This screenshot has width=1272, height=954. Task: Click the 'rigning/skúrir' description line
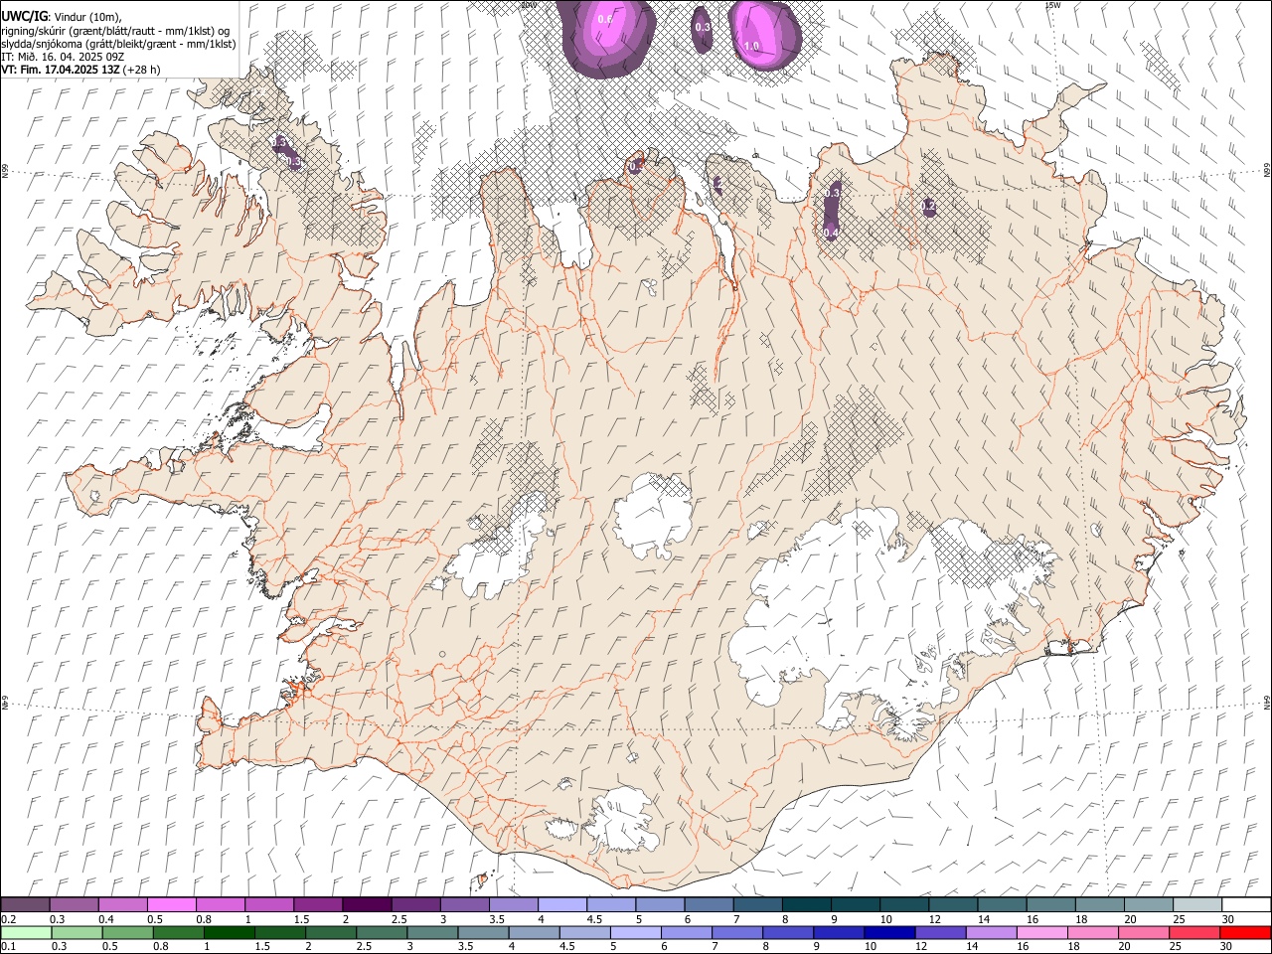(x=115, y=31)
